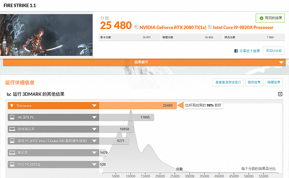
Task: Expand the 结果细节 orange bar arrow
Action: tap(281, 62)
